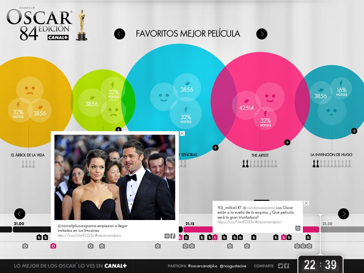Jump to the 21.00 timeline label
The width and height of the screenshot is (364, 273).
coord(19,224)
